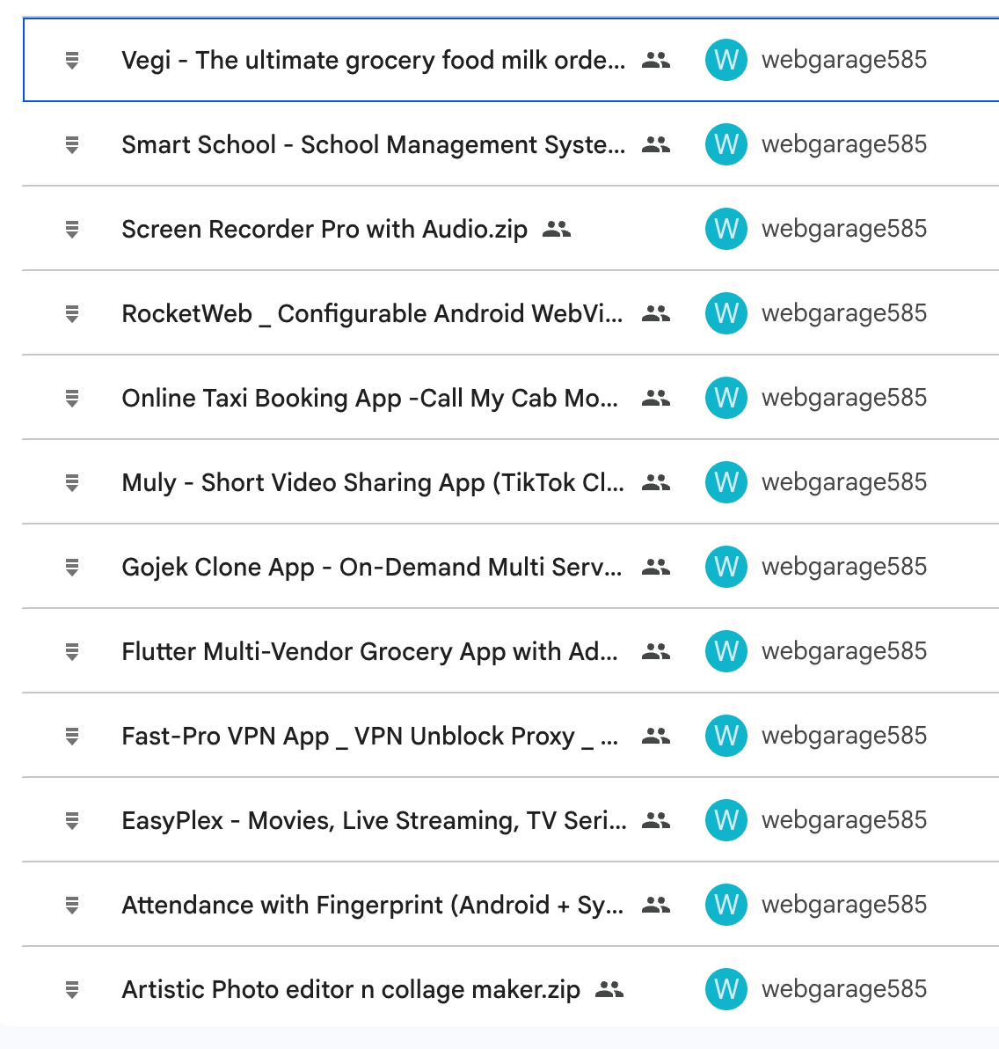Click the file type icon for Flutter Multi-Vendor Grocery App
The image size is (999, 1049).
point(72,651)
